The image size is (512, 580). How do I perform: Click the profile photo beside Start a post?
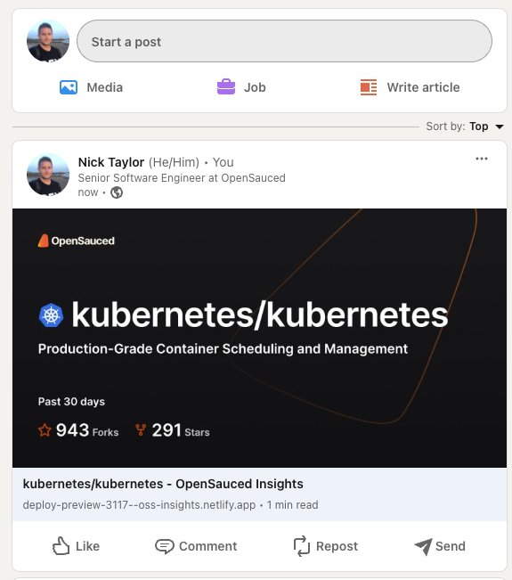tap(48, 41)
